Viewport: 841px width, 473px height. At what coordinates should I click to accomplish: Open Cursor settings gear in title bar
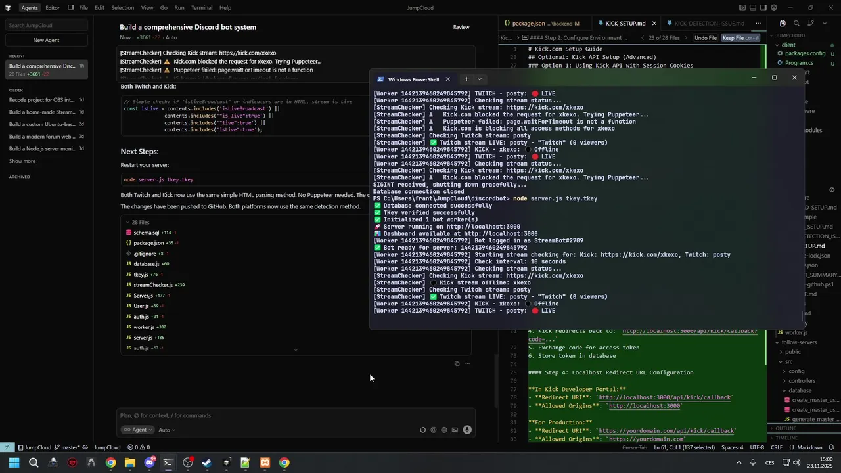pos(774,8)
